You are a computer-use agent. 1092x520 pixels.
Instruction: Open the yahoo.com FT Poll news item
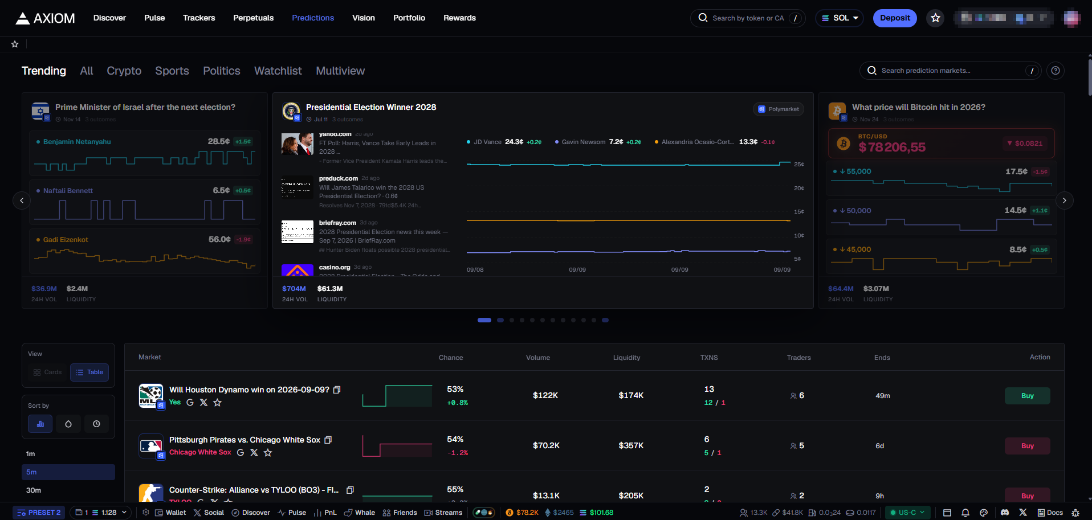tap(365, 148)
